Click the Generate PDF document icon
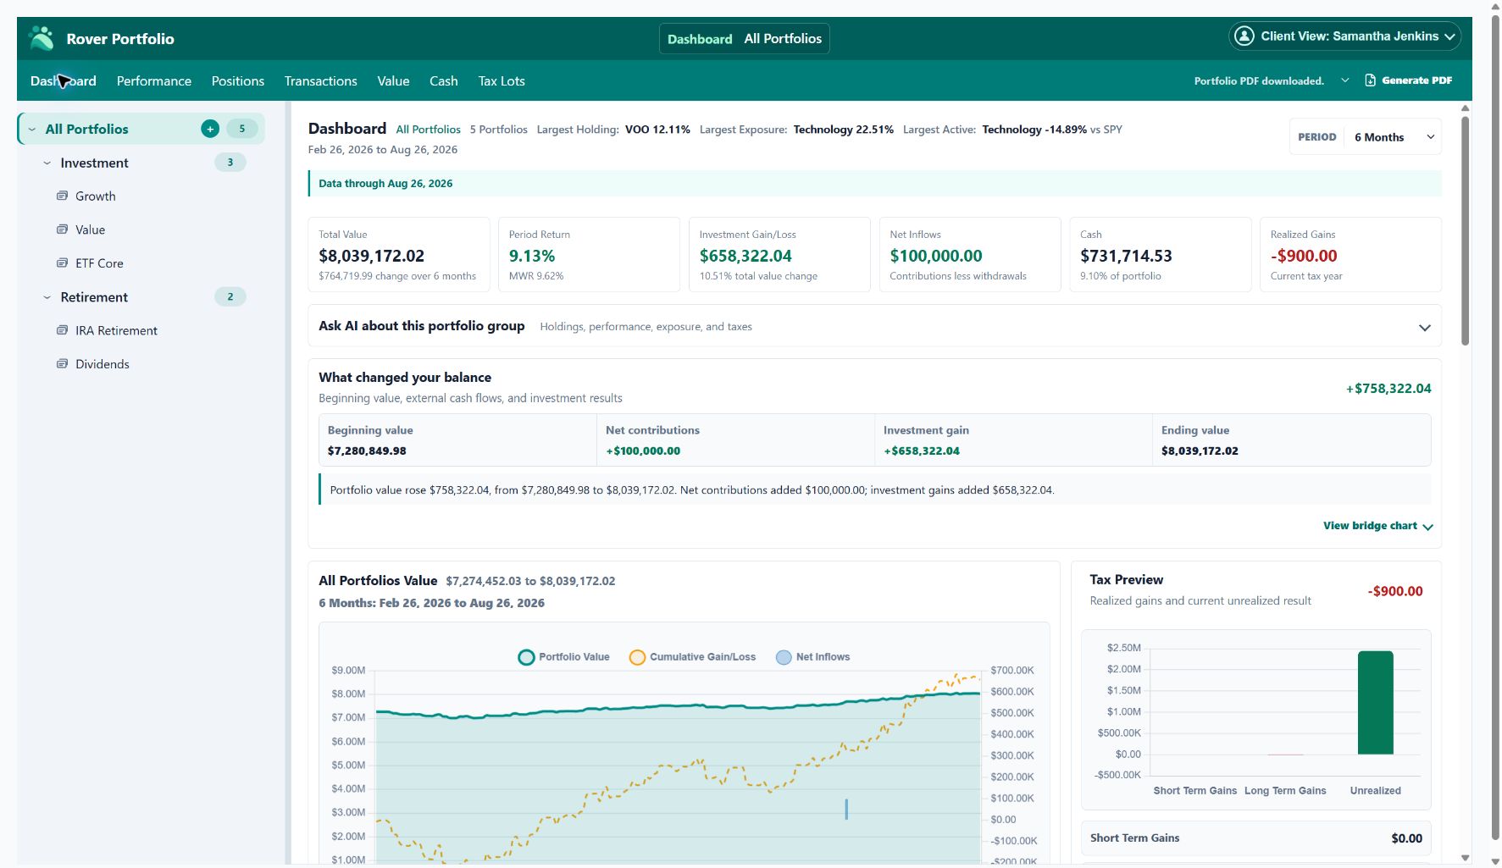 pos(1370,80)
